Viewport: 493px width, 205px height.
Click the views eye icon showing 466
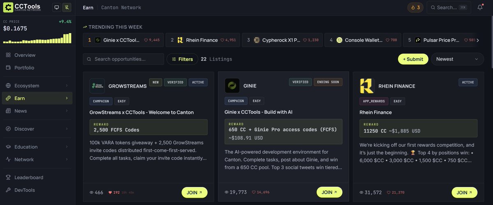[92, 192]
